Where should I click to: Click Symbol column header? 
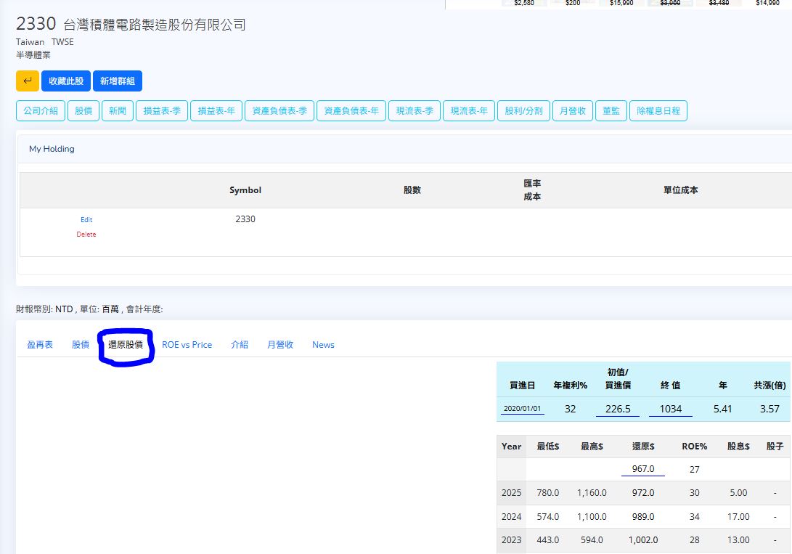point(245,190)
